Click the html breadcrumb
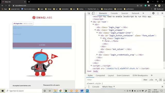Viewport: 165px width, 93px height. [x=89, y=71]
